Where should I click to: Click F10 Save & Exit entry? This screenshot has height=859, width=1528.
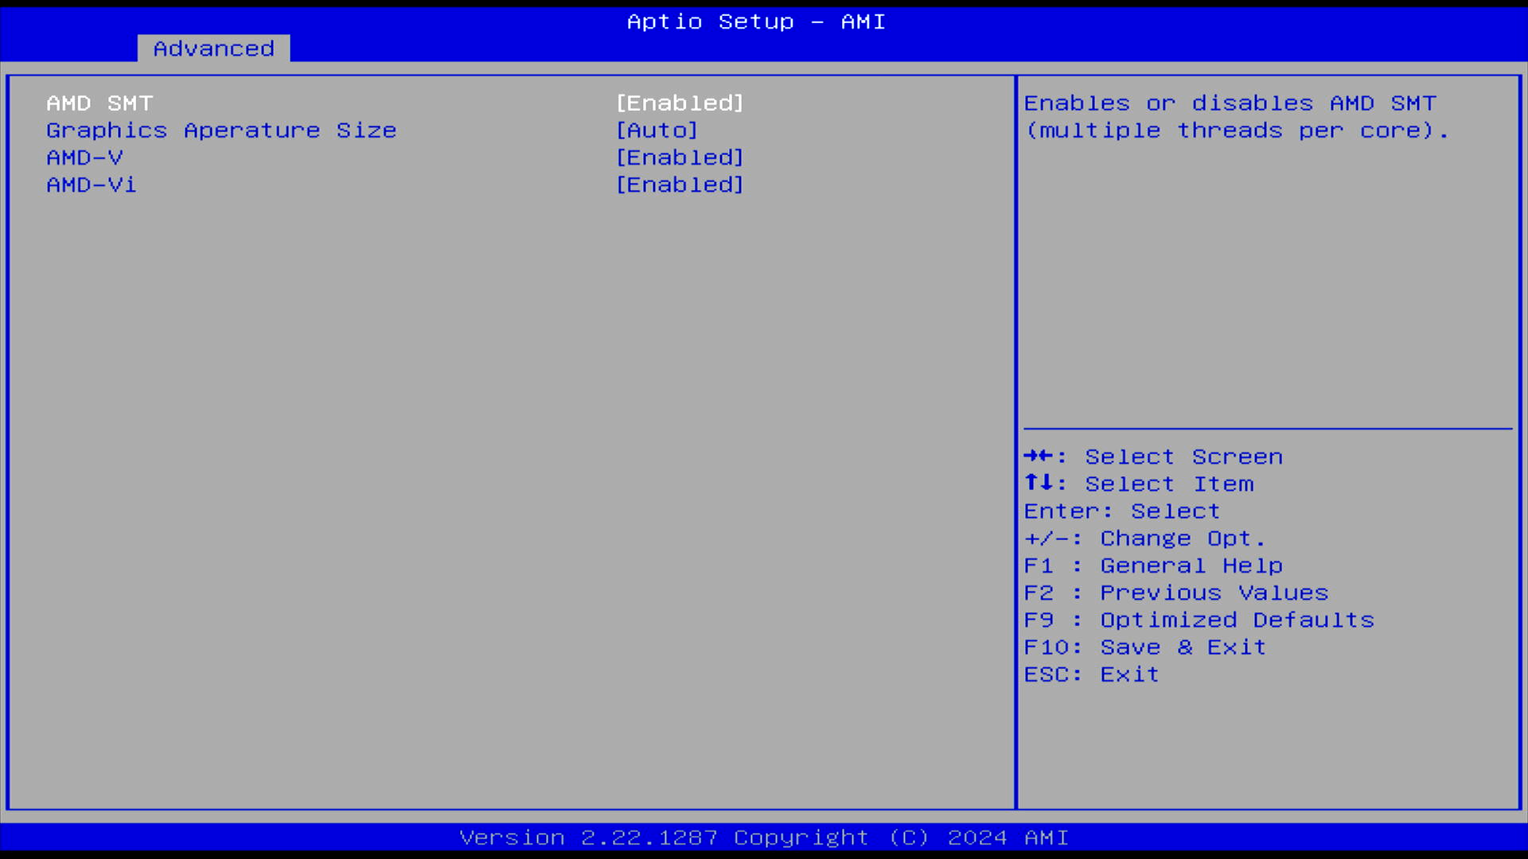[x=1144, y=647]
